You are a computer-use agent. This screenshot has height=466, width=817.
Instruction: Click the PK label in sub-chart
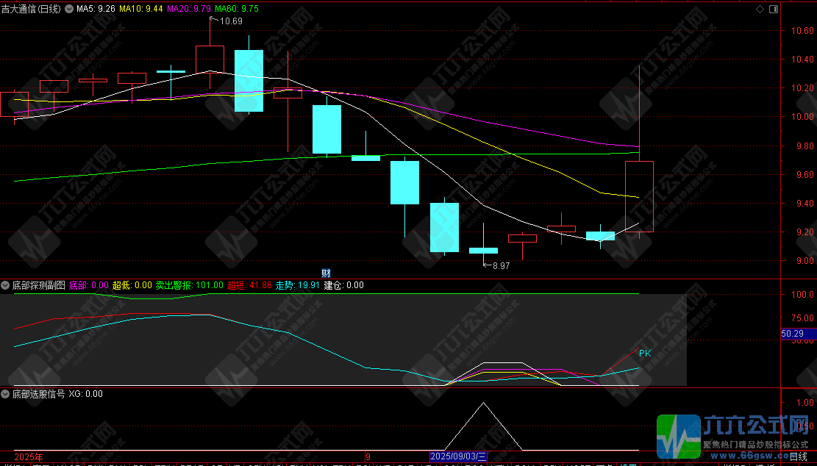coord(645,354)
